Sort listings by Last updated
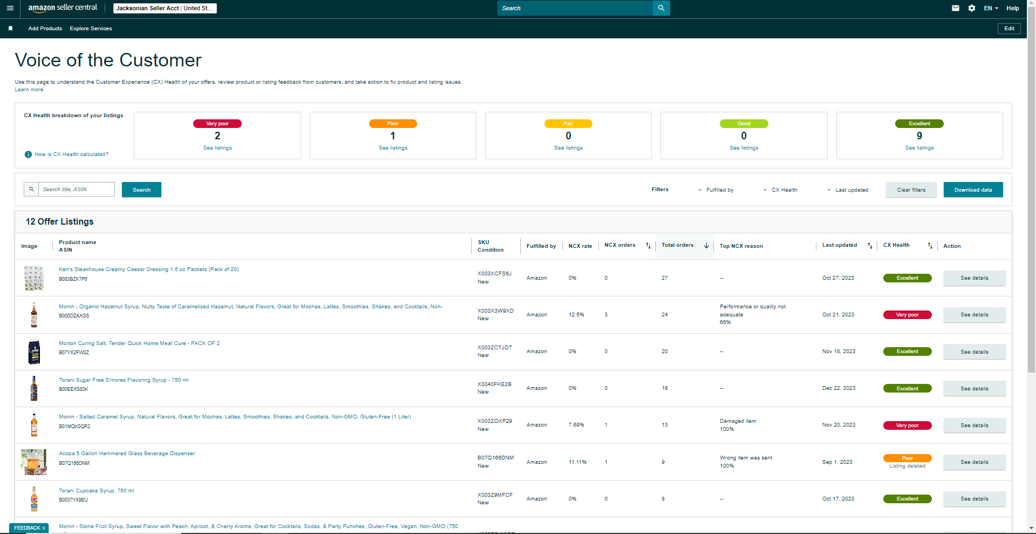 [x=870, y=246]
